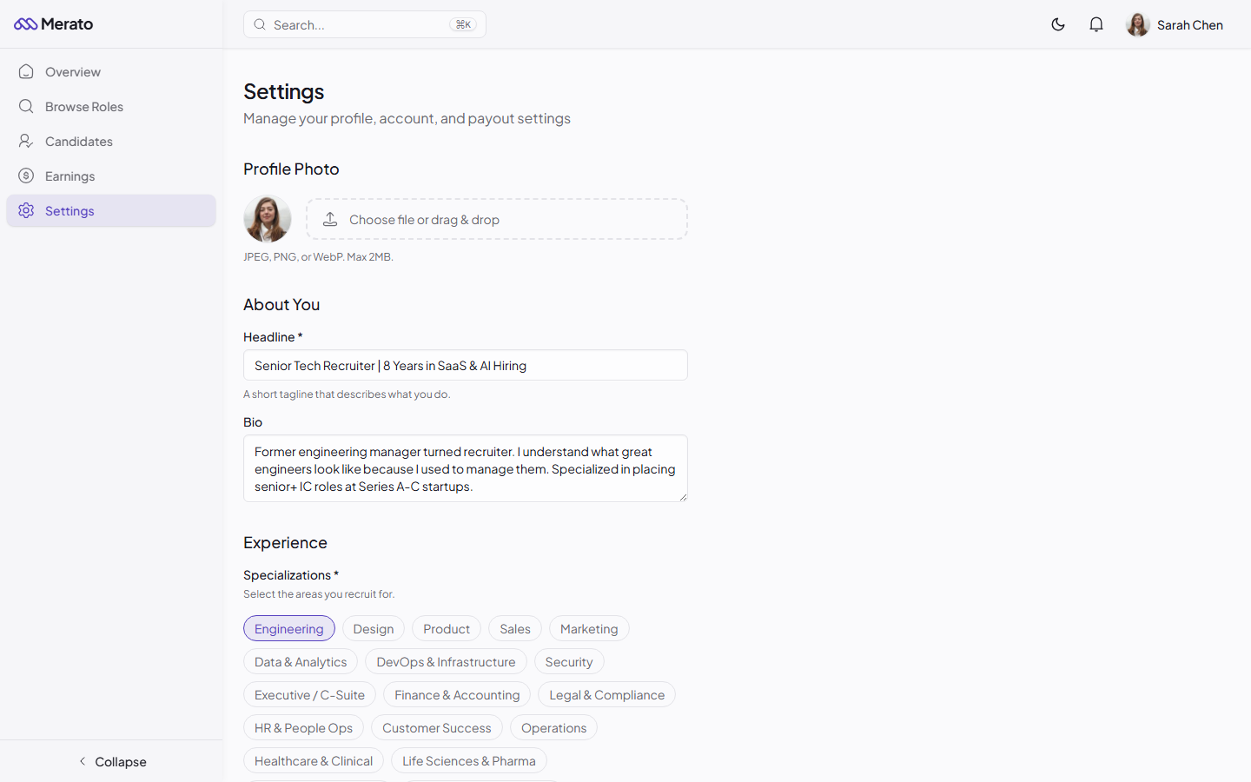Click Choose file to upload a photo

[496, 219]
